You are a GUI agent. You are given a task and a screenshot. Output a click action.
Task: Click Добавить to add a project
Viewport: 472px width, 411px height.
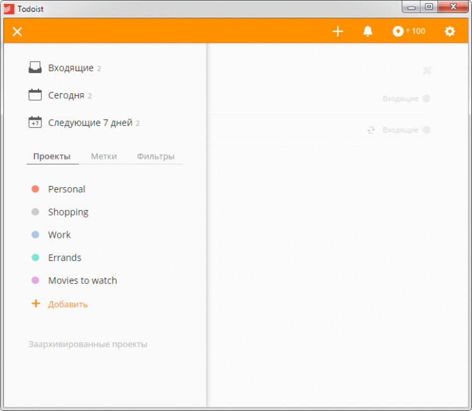click(68, 304)
